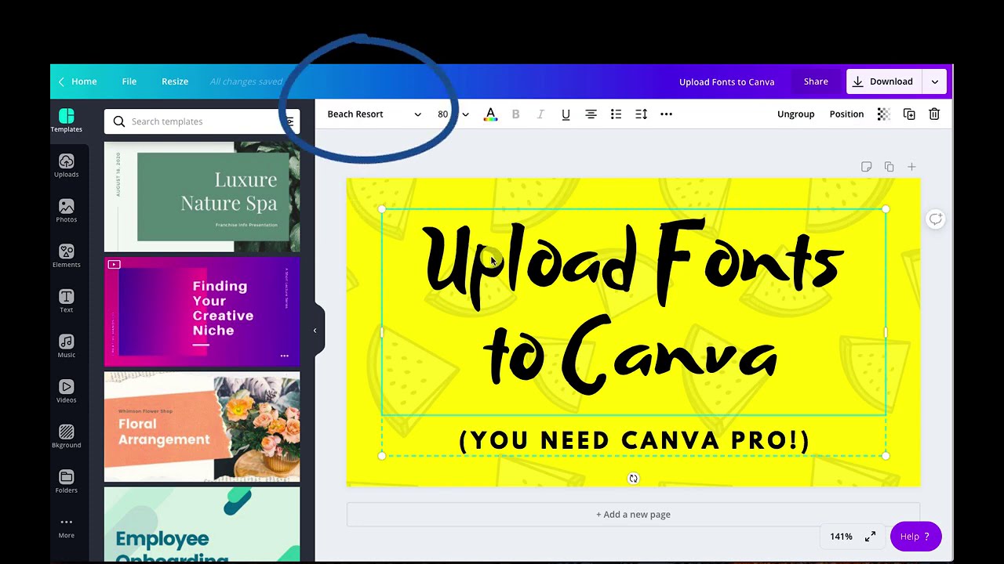Open the Text sidebar tab

coord(66,302)
